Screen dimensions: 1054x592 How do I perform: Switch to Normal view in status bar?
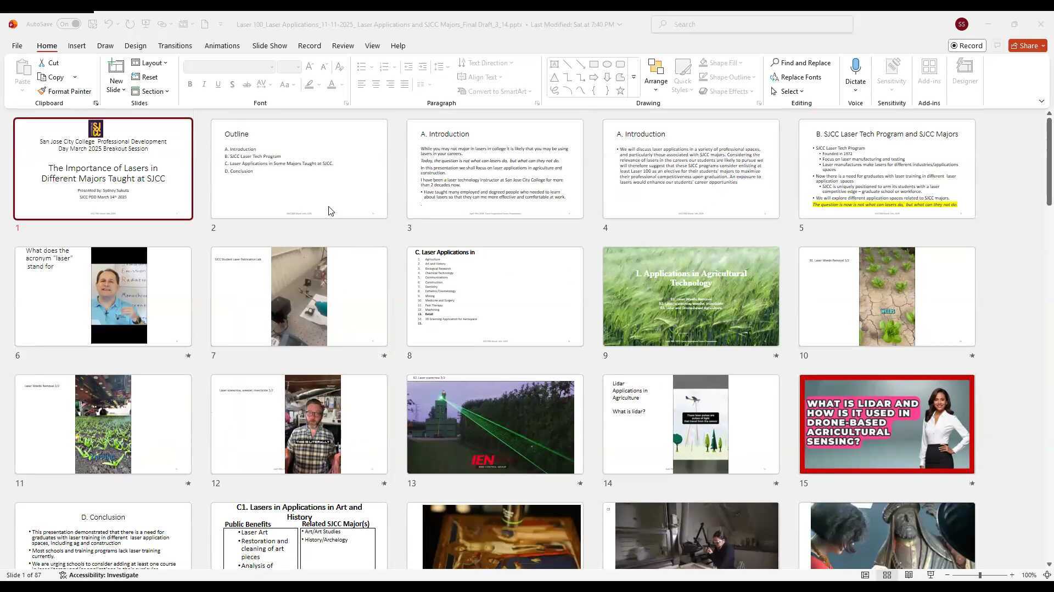pyautogui.click(x=865, y=575)
